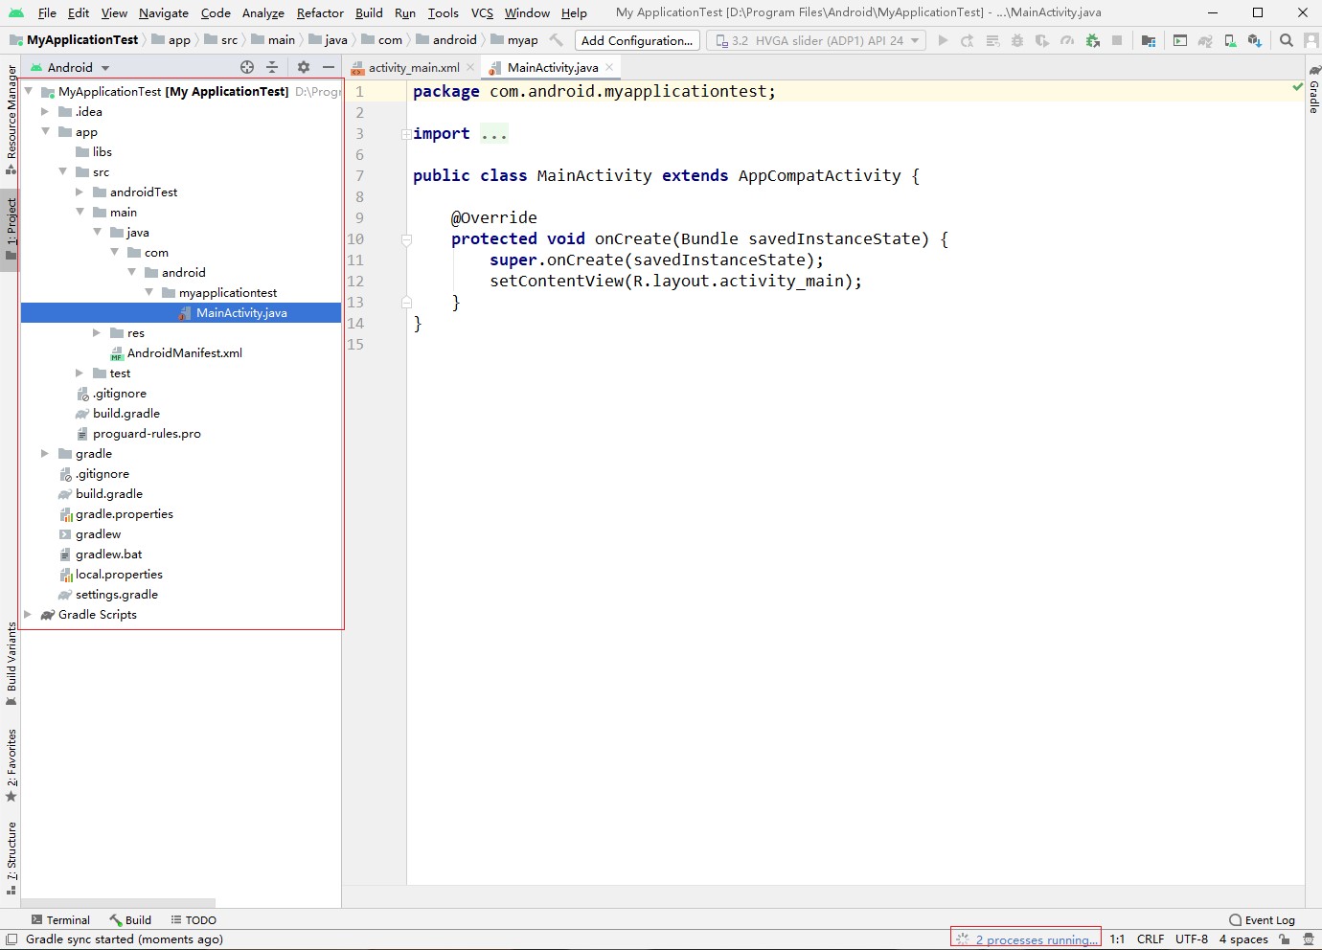Screen dimensions: 1322x950
Task: Open the Event Log
Action: coord(1262,919)
